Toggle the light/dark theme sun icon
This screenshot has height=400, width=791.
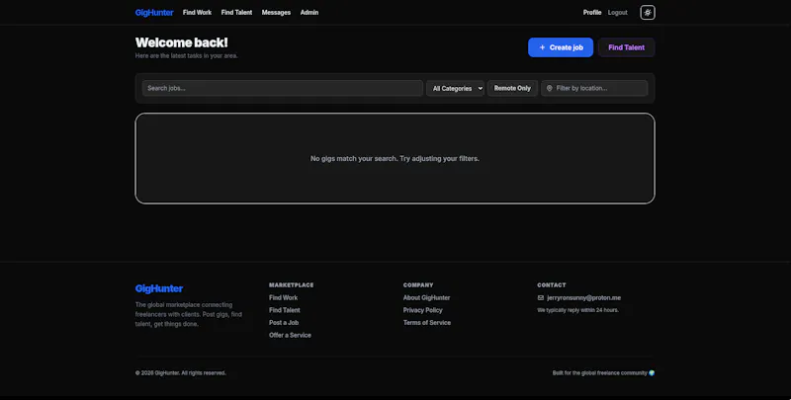[x=648, y=13]
